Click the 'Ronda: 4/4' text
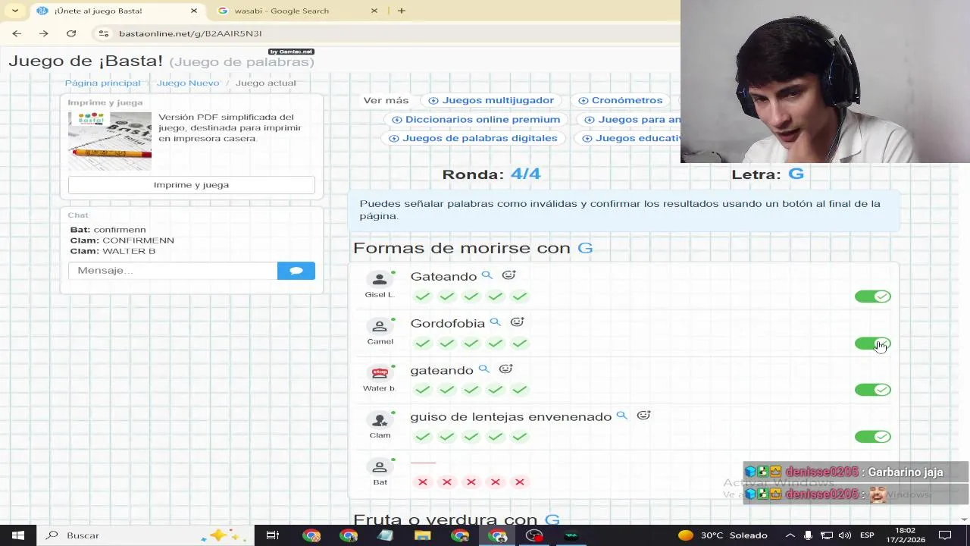This screenshot has height=546, width=970. click(x=491, y=174)
